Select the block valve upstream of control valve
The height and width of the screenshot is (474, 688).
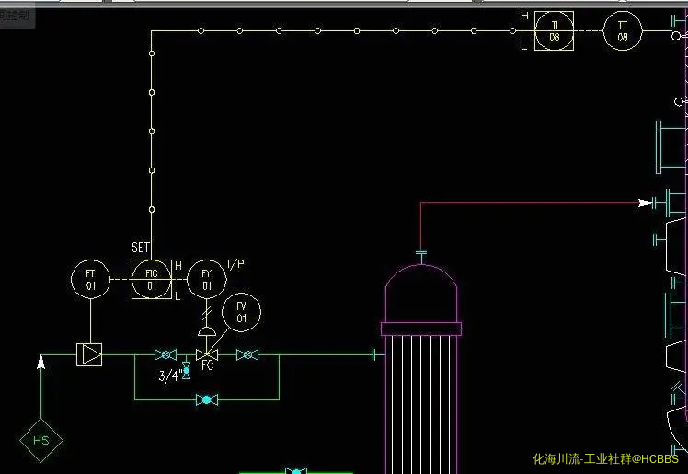pyautogui.click(x=166, y=354)
